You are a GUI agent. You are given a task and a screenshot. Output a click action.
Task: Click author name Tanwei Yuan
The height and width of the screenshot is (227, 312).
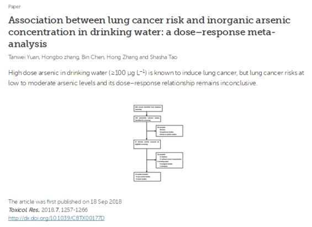(x=24, y=57)
